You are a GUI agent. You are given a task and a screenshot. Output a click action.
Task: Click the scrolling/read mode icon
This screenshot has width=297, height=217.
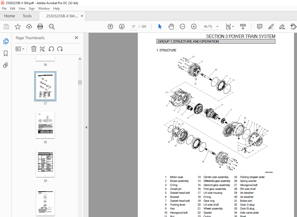click(243, 27)
